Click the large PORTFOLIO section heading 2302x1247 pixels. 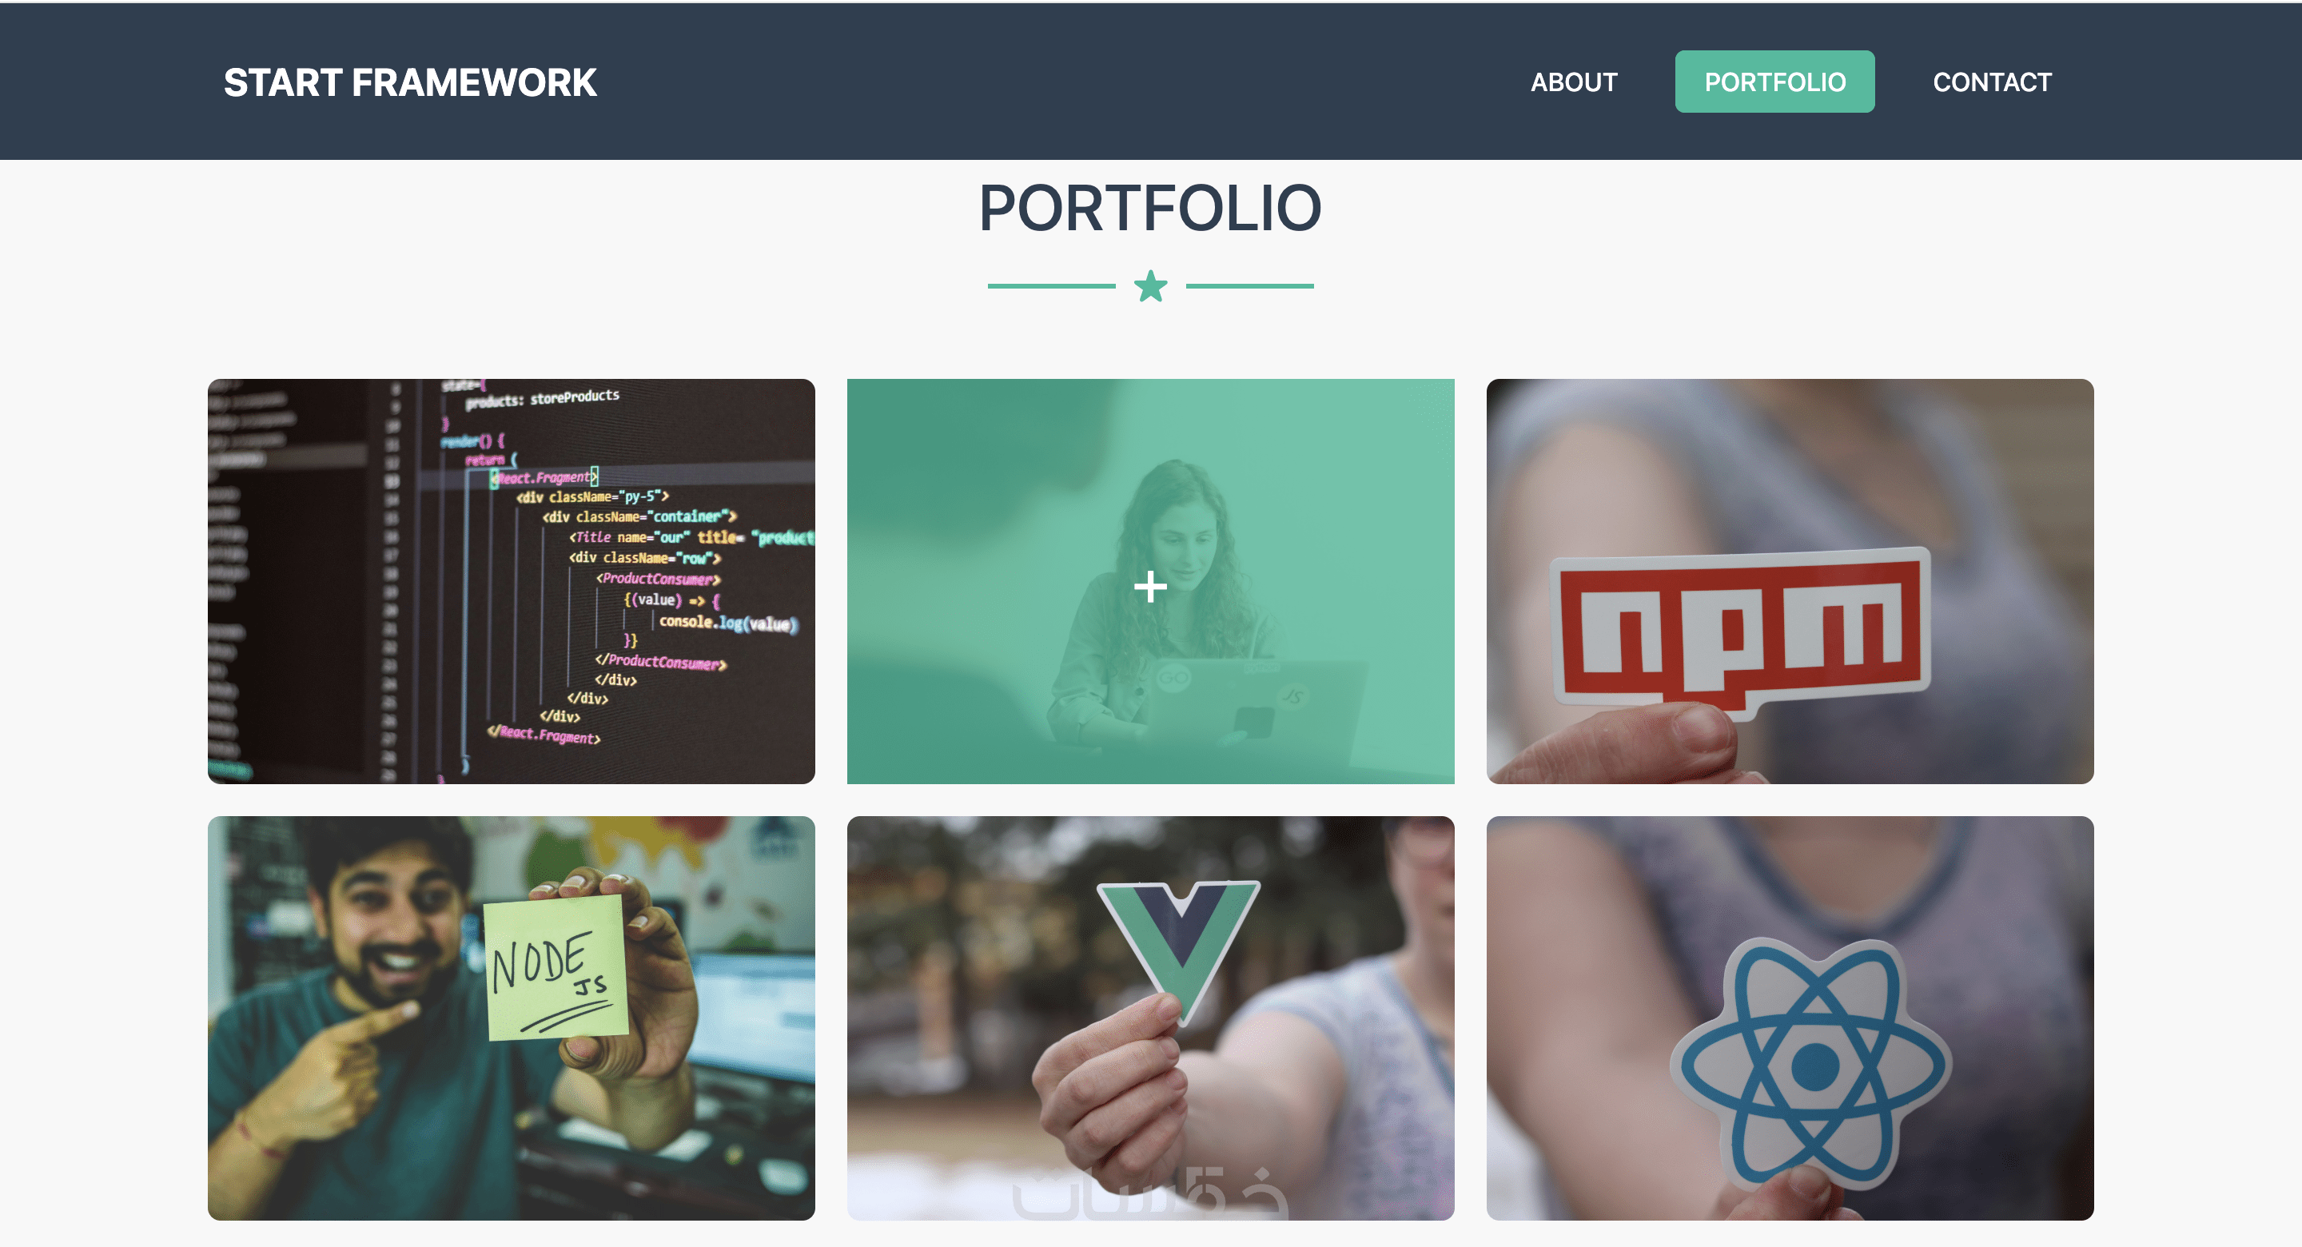point(1150,209)
